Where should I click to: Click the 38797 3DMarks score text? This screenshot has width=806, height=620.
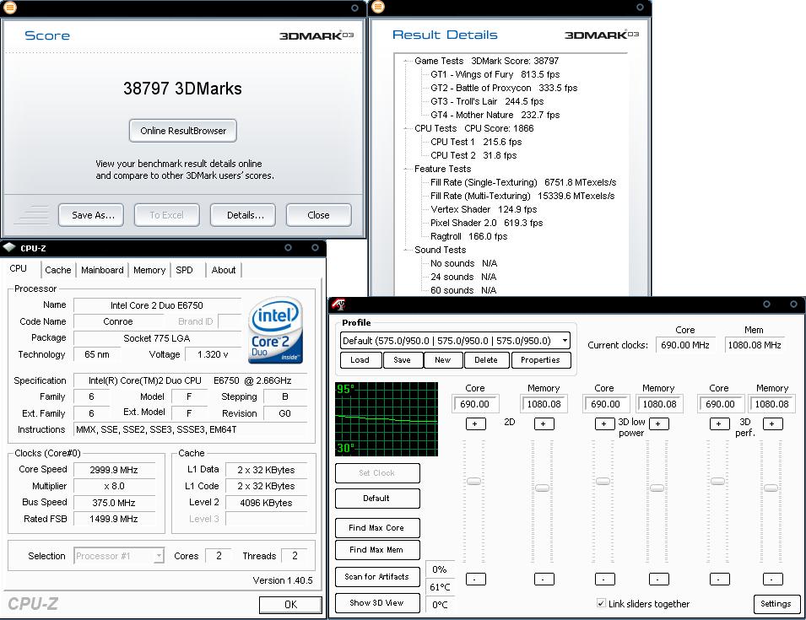(182, 89)
